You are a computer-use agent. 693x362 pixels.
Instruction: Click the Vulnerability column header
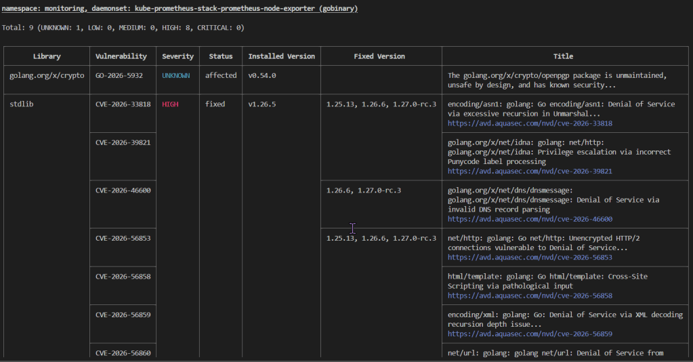121,56
